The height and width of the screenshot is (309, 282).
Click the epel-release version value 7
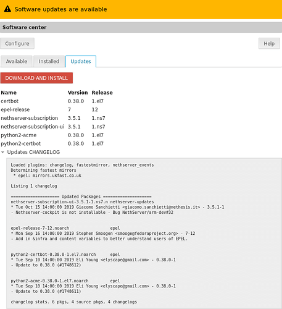70,109
